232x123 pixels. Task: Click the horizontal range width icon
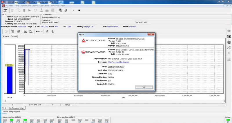pos(38,31)
